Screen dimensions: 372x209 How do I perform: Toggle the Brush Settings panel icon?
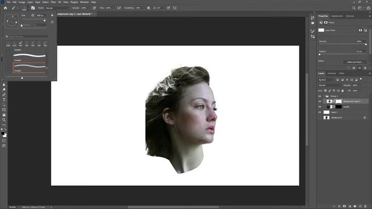[33, 8]
